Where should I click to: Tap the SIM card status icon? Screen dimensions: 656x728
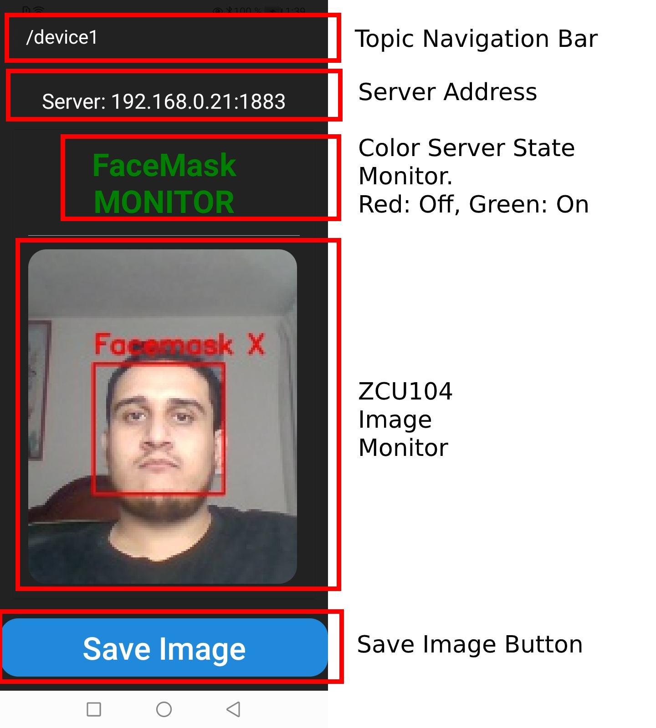26,10
